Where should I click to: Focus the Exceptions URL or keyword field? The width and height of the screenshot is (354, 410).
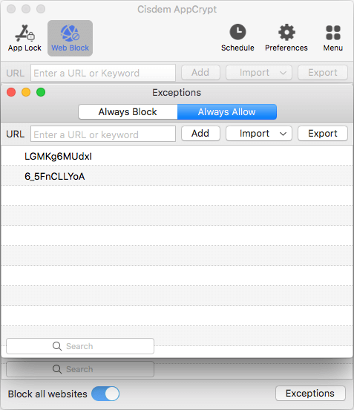(x=103, y=134)
